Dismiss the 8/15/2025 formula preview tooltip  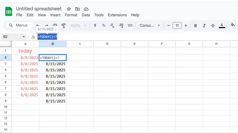click(x=56, y=29)
